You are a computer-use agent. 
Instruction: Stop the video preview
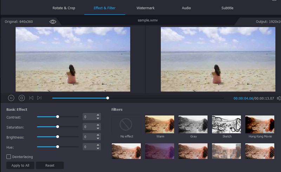coord(21,98)
